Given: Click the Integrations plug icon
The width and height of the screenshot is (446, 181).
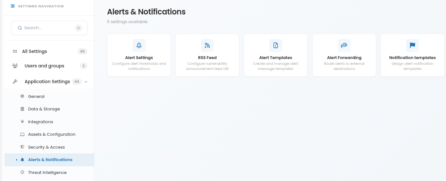Looking at the screenshot, I should [x=22, y=122].
